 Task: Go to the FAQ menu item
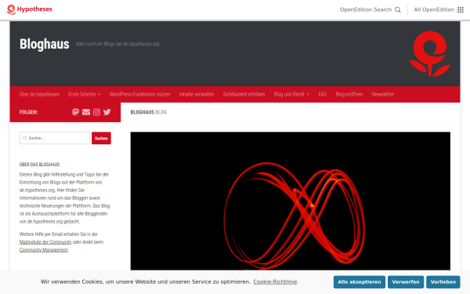coord(323,94)
